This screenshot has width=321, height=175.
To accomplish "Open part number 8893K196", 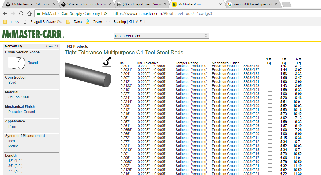I will (251, 98).
